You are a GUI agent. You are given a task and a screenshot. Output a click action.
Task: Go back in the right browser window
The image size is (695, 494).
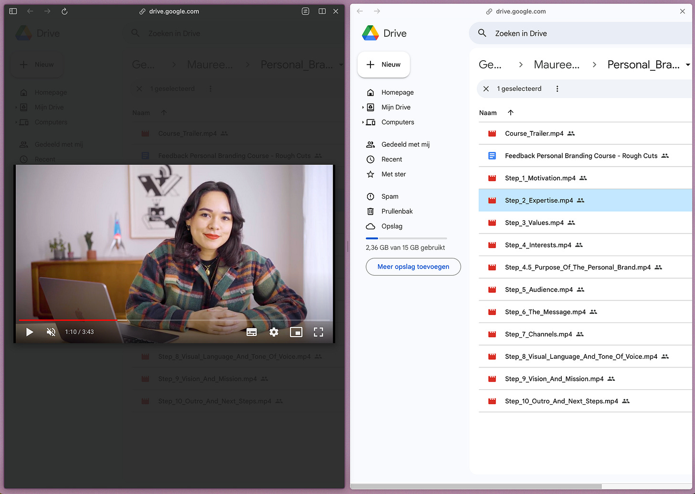click(x=360, y=11)
